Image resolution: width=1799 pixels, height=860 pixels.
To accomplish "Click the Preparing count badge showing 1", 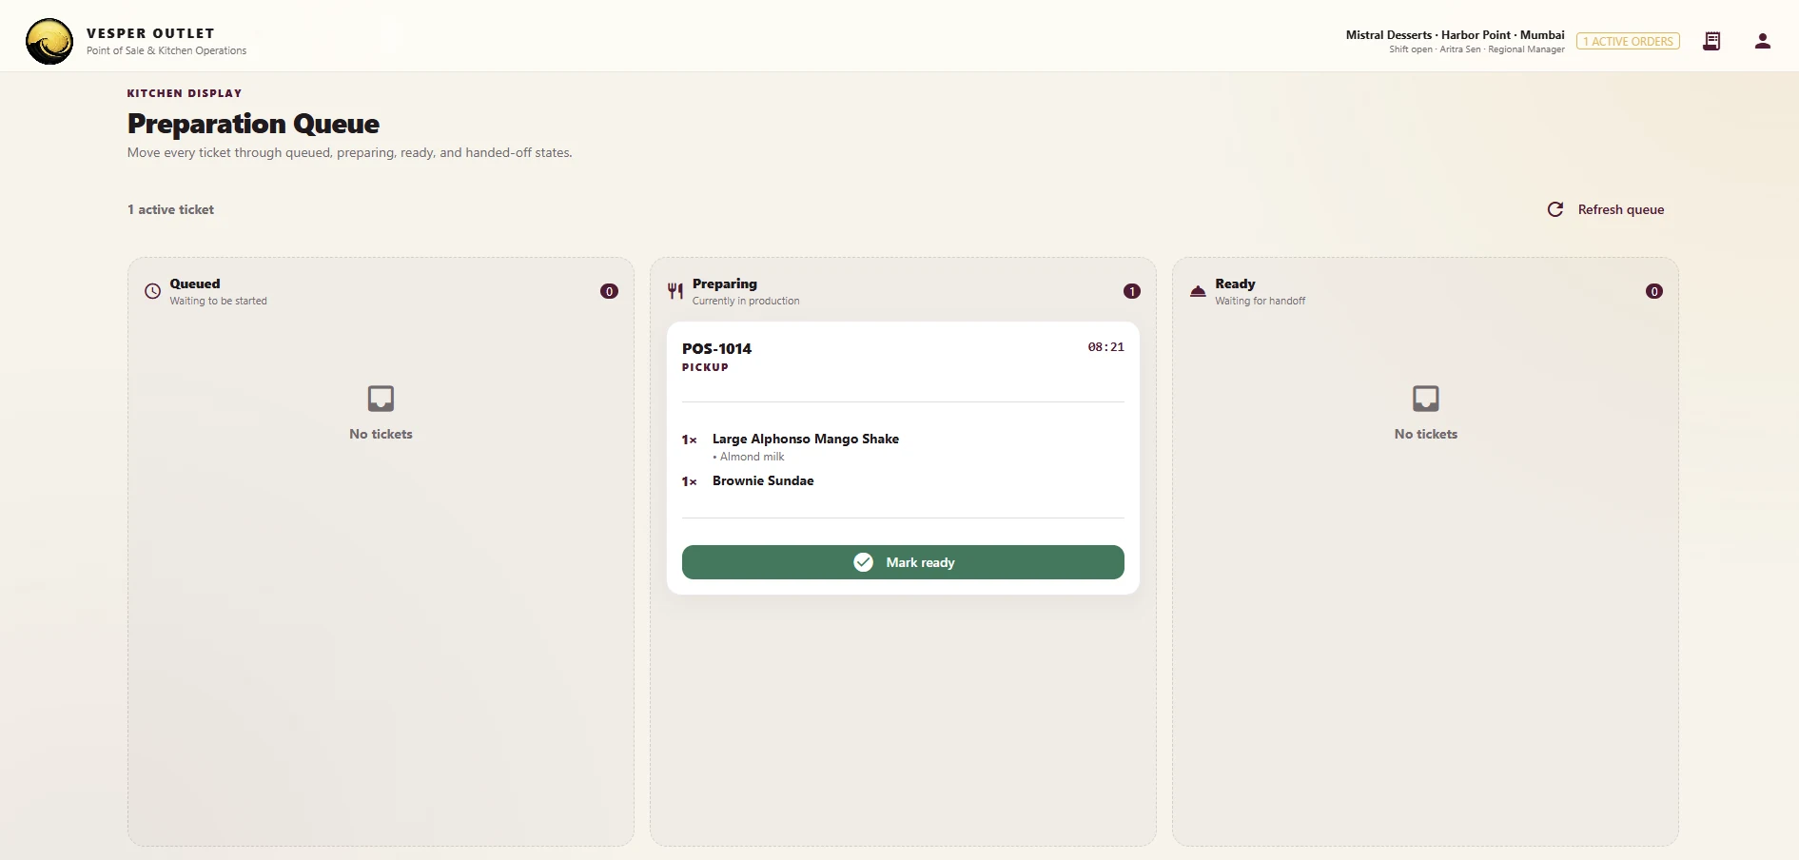I will click(x=1132, y=291).
